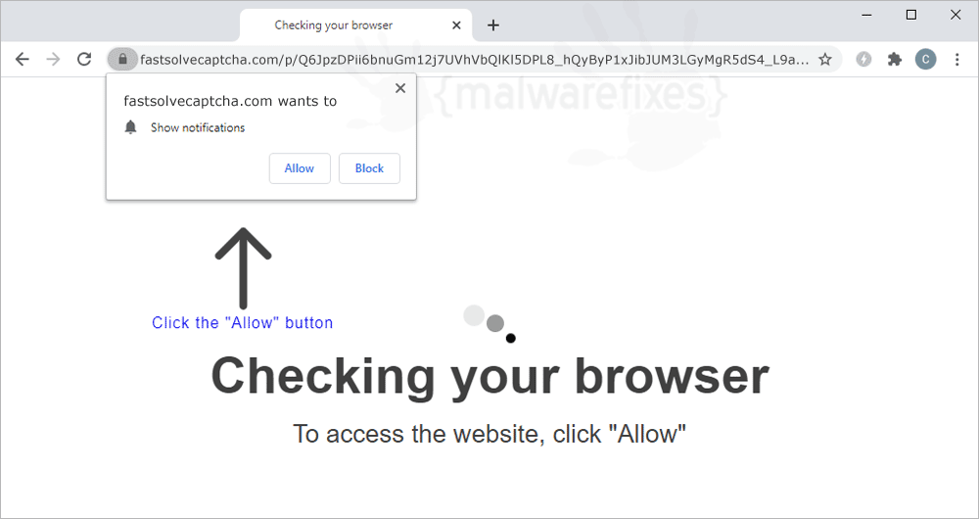Screen dimensions: 979x519
Task: Close the Checking your browser tab
Action: coord(456,25)
